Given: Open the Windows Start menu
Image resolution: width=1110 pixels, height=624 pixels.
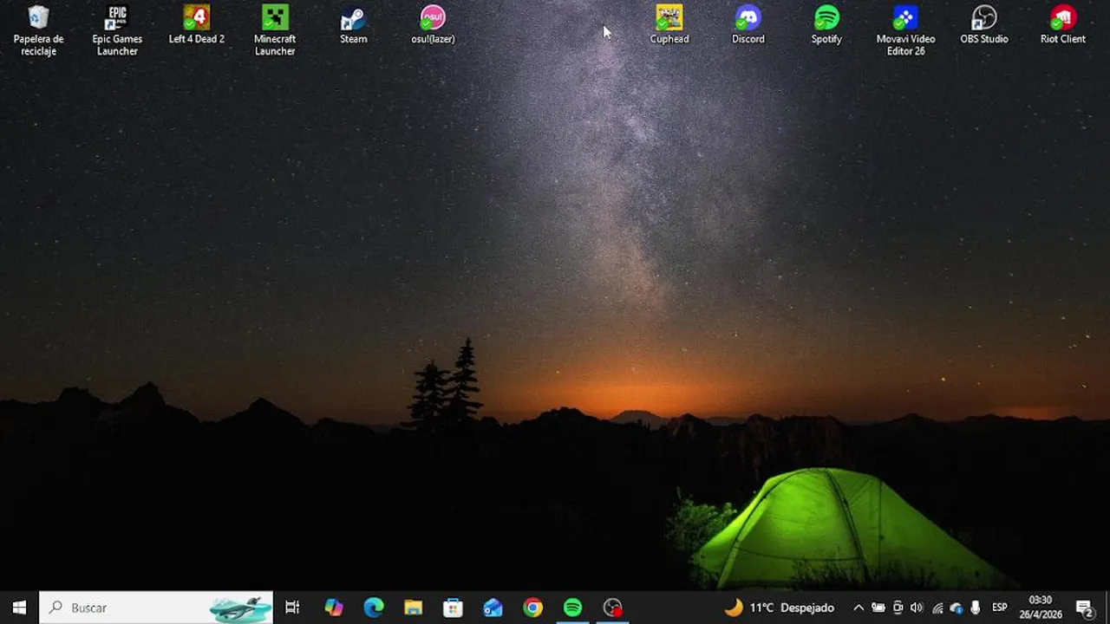Looking at the screenshot, I should point(19,608).
